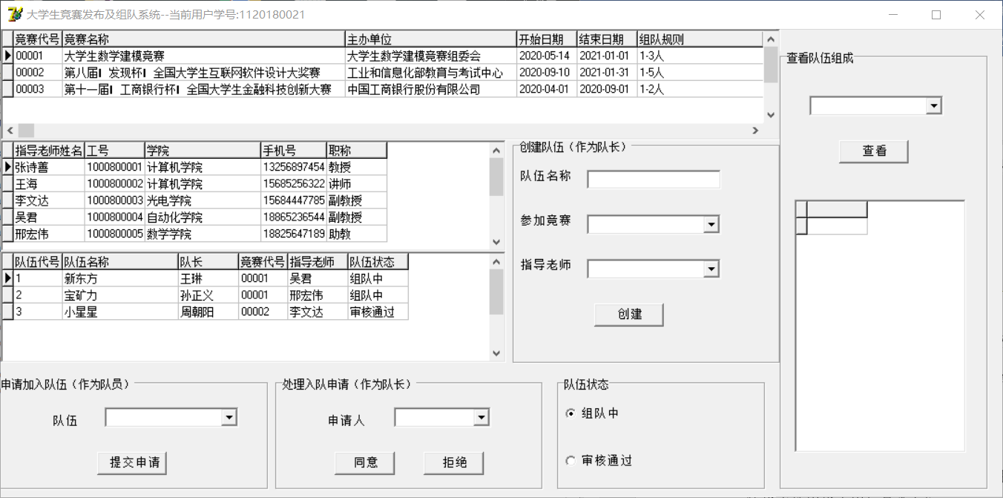Open the 申请人 dropdown

[x=481, y=419]
